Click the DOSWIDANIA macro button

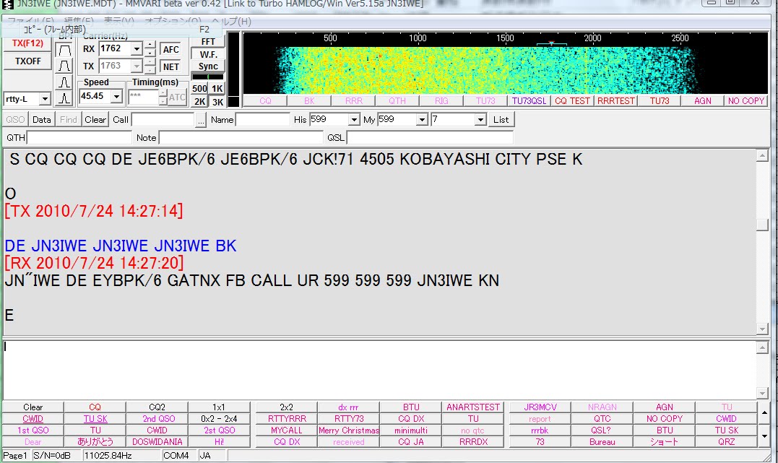pyautogui.click(x=157, y=441)
